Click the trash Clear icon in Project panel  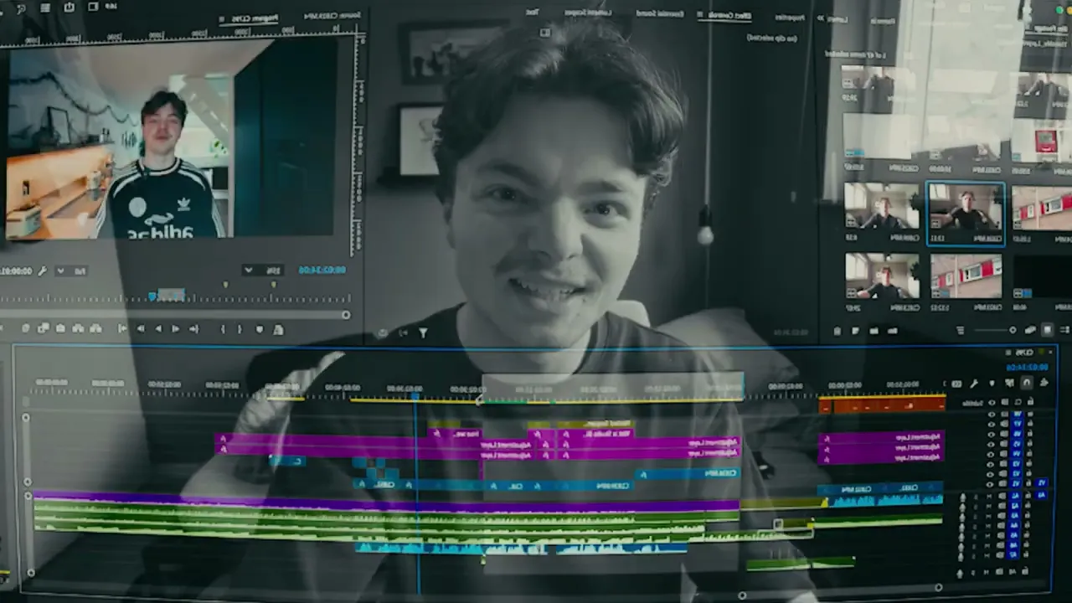point(837,331)
